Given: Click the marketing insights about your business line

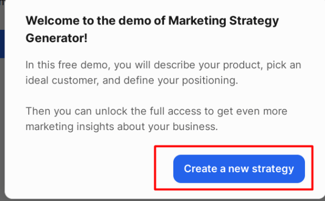Looking at the screenshot, I should click(x=122, y=126).
